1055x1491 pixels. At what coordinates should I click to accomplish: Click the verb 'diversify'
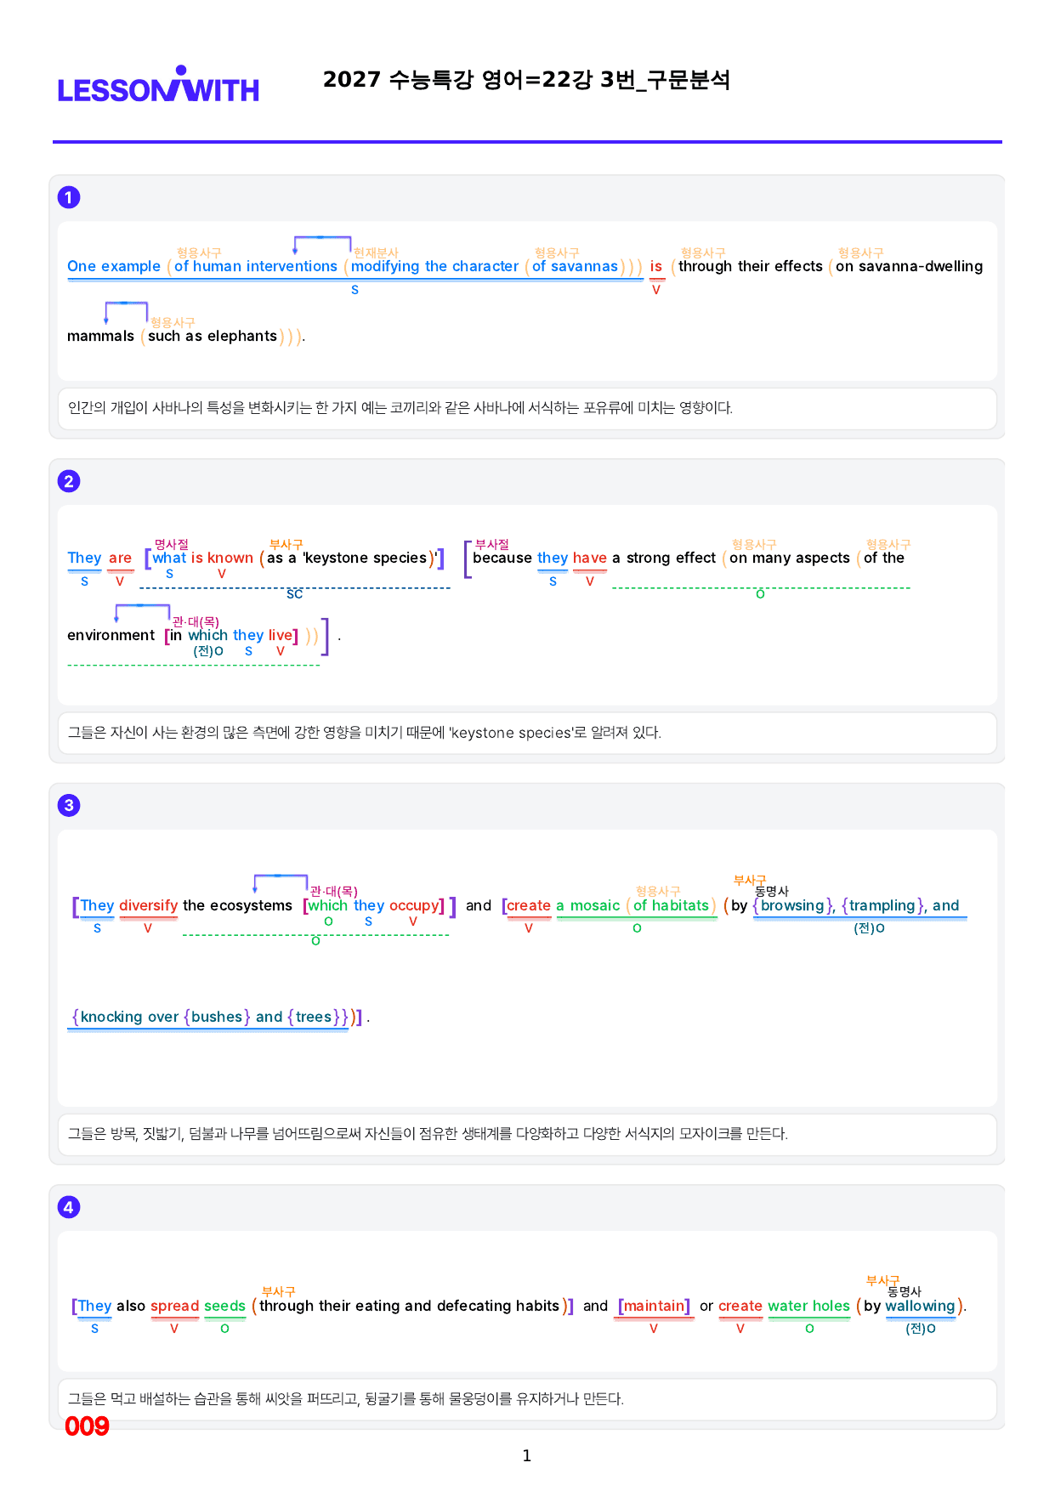(x=149, y=905)
